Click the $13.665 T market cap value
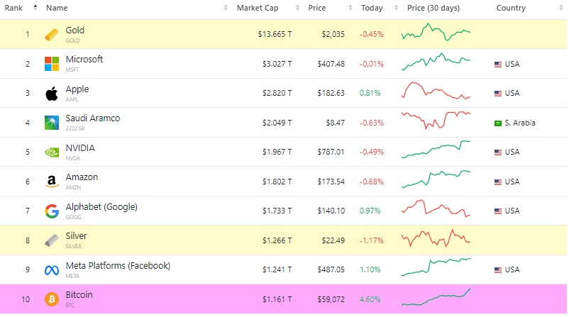The image size is (569, 317). click(275, 35)
